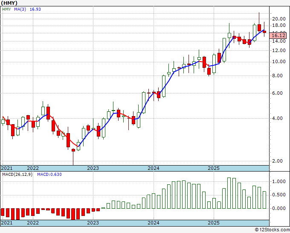This screenshot has height=233, width=290.
Task: Click 2022 on the MACD time axis
Action: 33,223
